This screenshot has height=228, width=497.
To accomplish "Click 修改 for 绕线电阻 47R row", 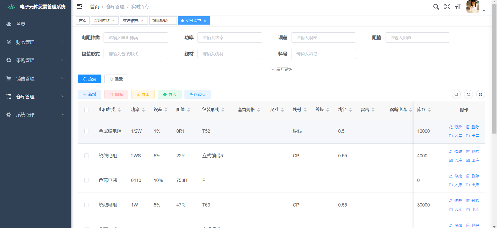I will point(456,201).
